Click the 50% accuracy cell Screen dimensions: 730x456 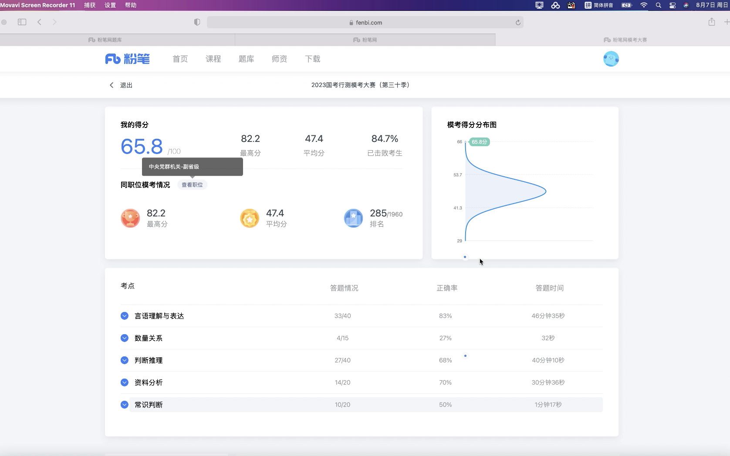(445, 405)
